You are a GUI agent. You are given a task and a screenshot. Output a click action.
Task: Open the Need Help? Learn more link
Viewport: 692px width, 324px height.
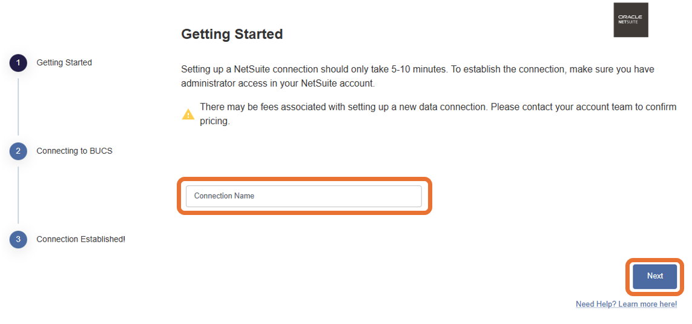coord(626,304)
